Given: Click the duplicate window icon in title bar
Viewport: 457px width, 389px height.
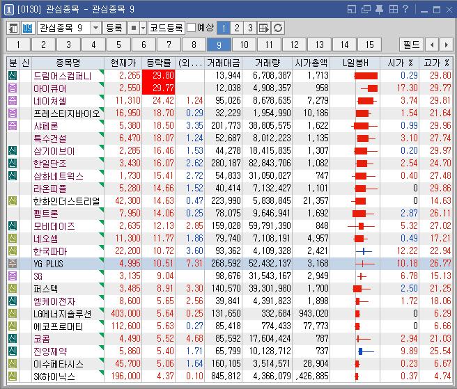Looking at the screenshot, I should [366, 9].
